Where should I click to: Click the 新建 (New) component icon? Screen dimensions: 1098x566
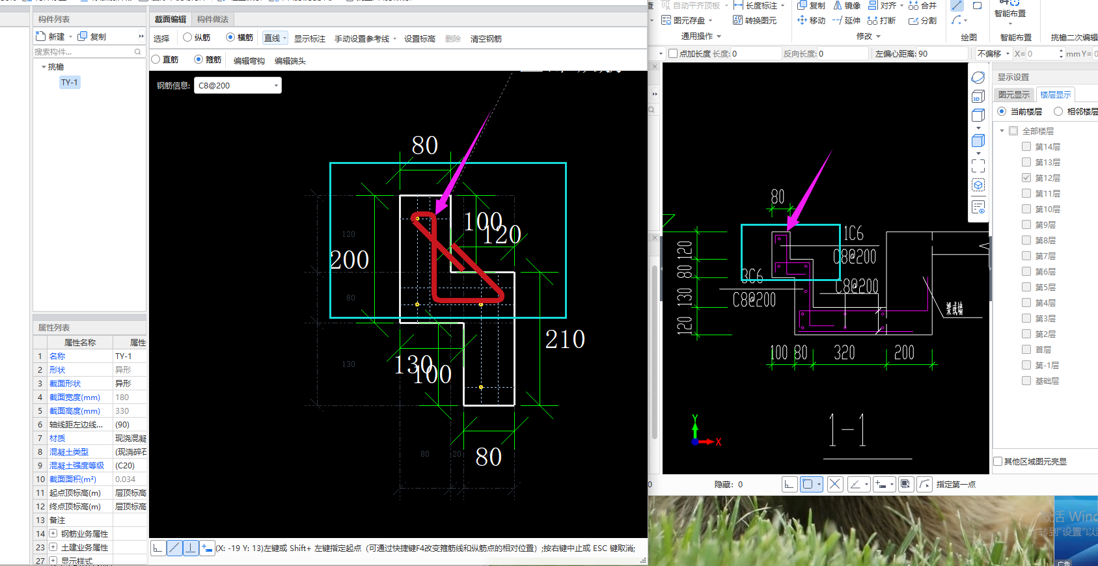[x=41, y=36]
